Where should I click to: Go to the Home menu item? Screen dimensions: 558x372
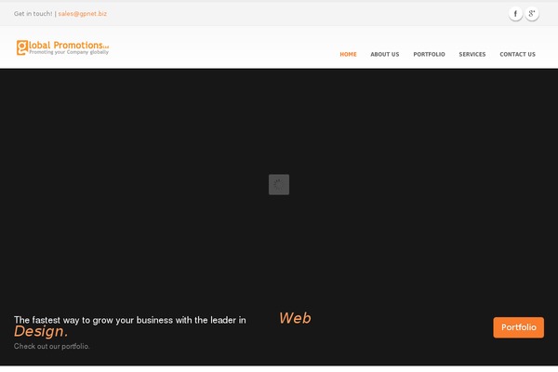point(348,55)
